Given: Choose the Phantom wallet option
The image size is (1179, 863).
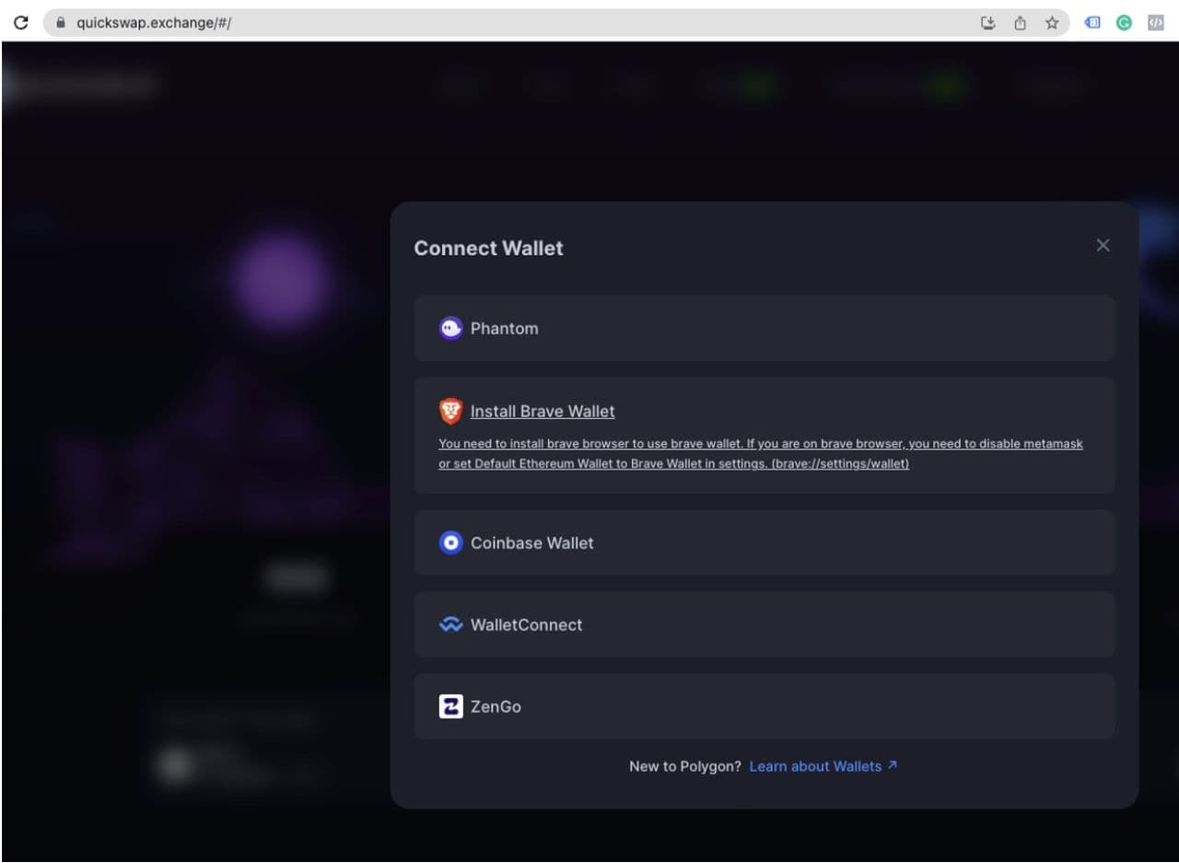Looking at the screenshot, I should tap(764, 328).
